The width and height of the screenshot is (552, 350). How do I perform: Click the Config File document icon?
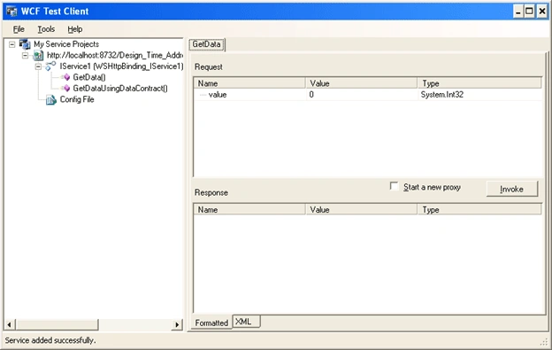point(51,100)
